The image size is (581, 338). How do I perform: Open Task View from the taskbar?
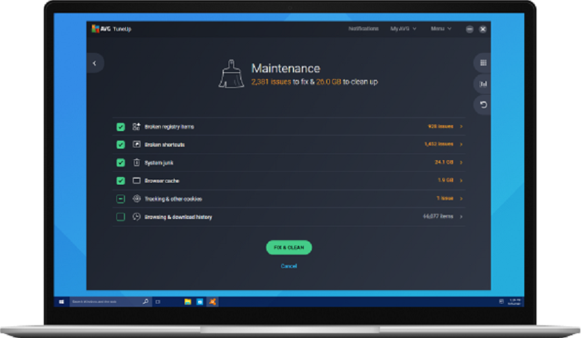pyautogui.click(x=158, y=301)
